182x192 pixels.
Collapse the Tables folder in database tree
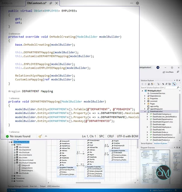[x=12, y=145]
